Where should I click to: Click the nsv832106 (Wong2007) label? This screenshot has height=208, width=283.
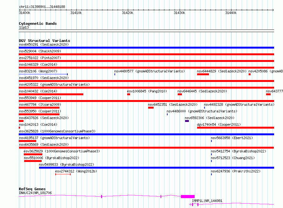coord(38,71)
